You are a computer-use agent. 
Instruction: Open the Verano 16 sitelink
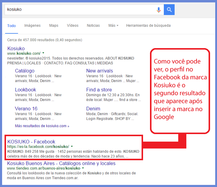tap(26, 109)
